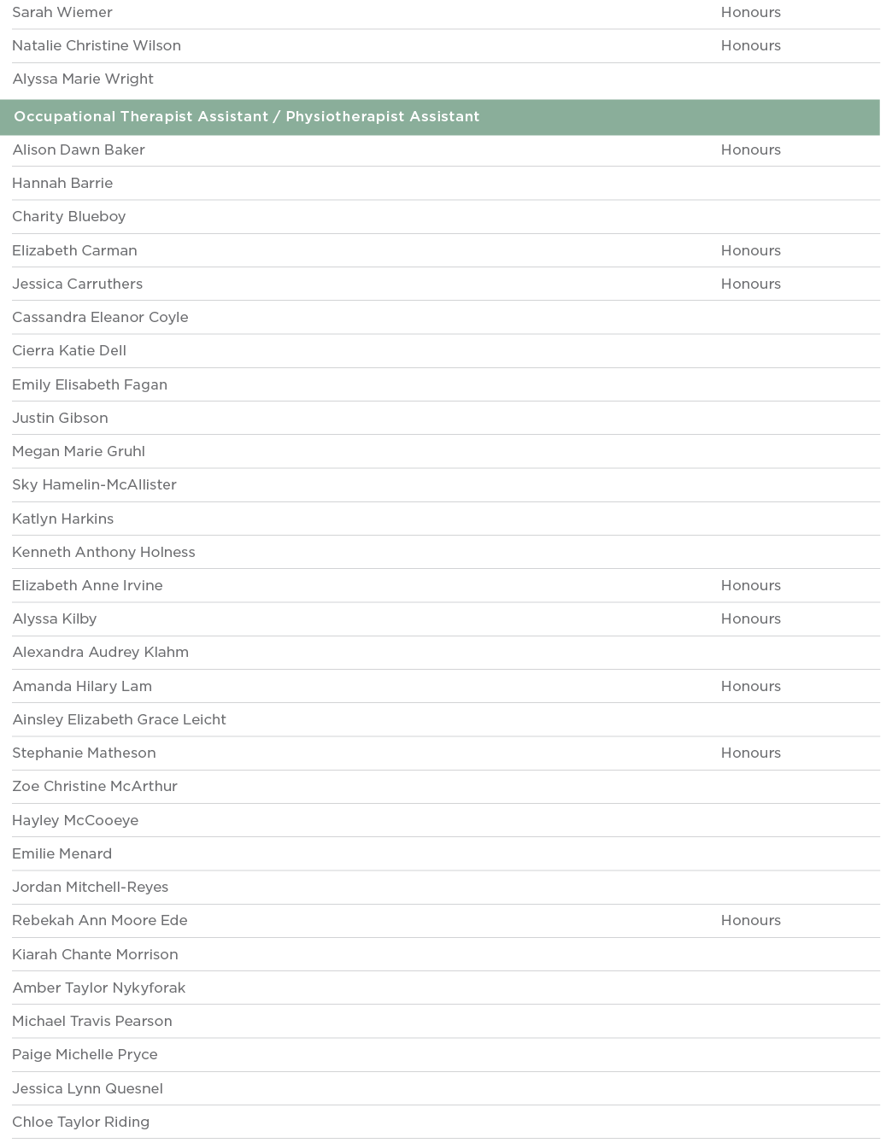Viewport: 886px width, 1143px height.
Task: Select the Charity Blueboy row
Action: pos(69,217)
